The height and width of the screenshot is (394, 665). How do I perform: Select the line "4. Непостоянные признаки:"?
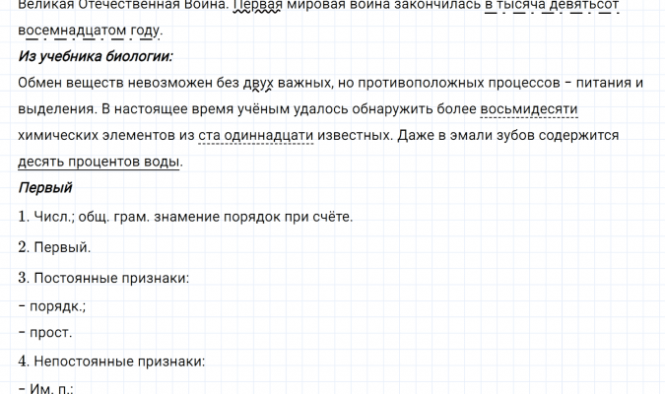[111, 361]
